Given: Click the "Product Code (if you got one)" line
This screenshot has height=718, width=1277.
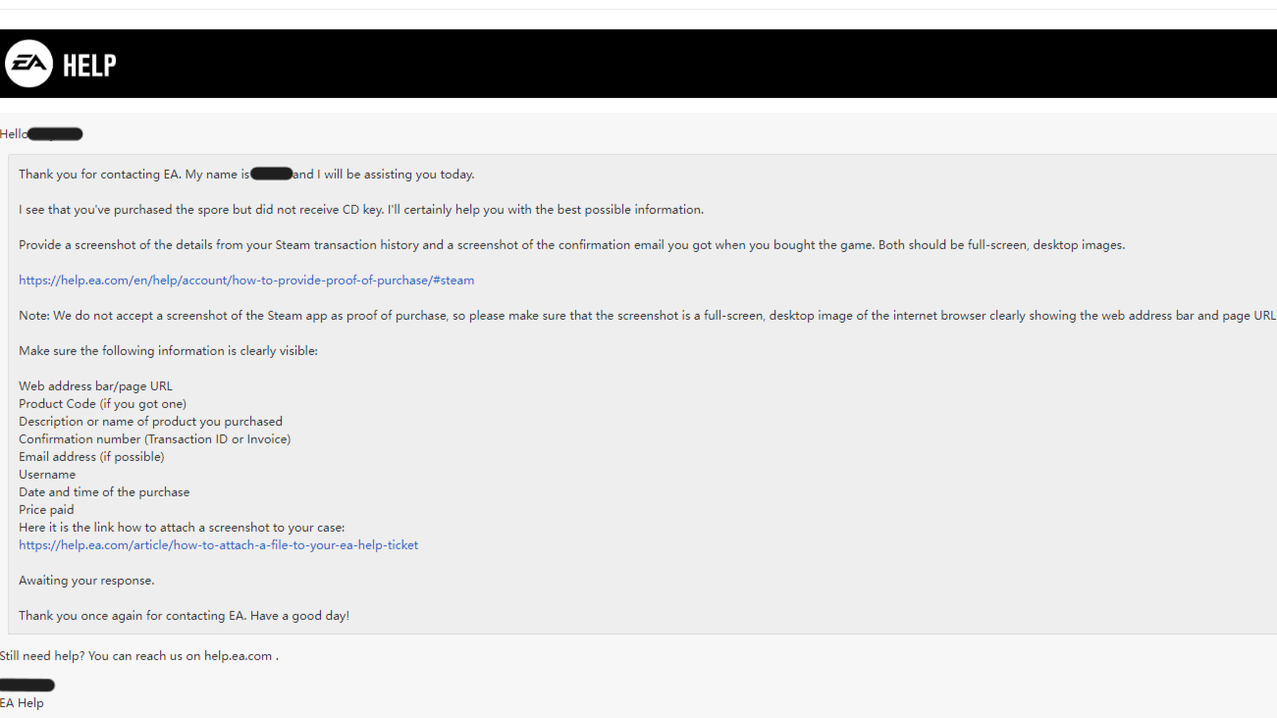Looking at the screenshot, I should coord(102,404).
